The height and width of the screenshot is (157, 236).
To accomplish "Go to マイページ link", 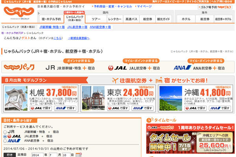I will 144,6.
